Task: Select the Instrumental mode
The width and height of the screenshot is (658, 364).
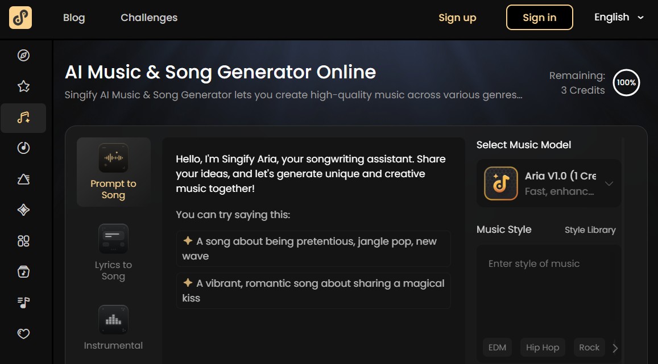Action: click(113, 328)
